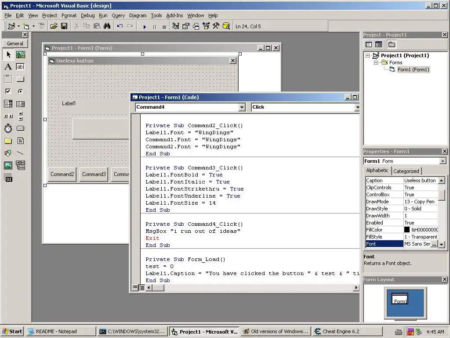Open the Diagram menu
This screenshot has width=450, height=338.
click(138, 15)
